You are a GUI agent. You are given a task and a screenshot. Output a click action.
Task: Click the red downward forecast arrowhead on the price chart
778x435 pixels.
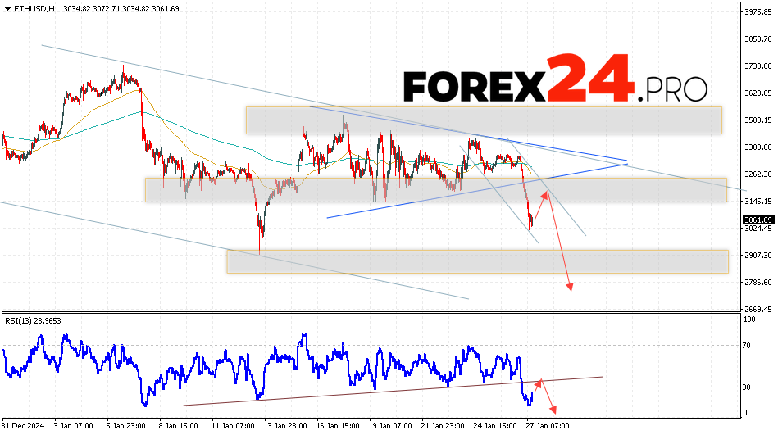(x=570, y=286)
